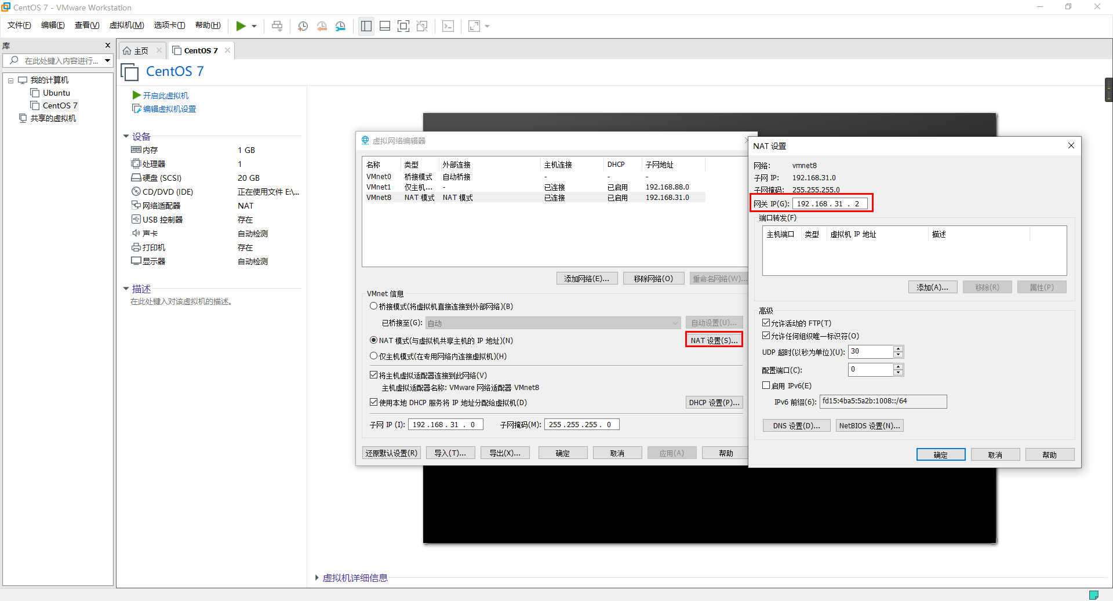Select the 桥接模式 radio button
Image resolution: width=1113 pixels, height=601 pixels.
(x=373, y=306)
